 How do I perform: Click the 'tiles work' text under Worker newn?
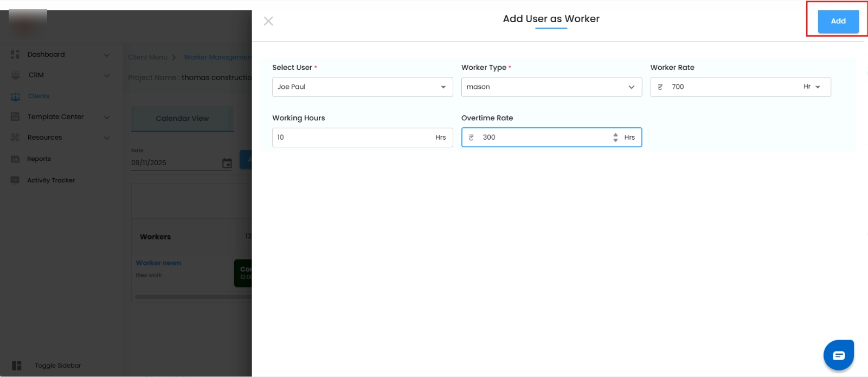[149, 275]
